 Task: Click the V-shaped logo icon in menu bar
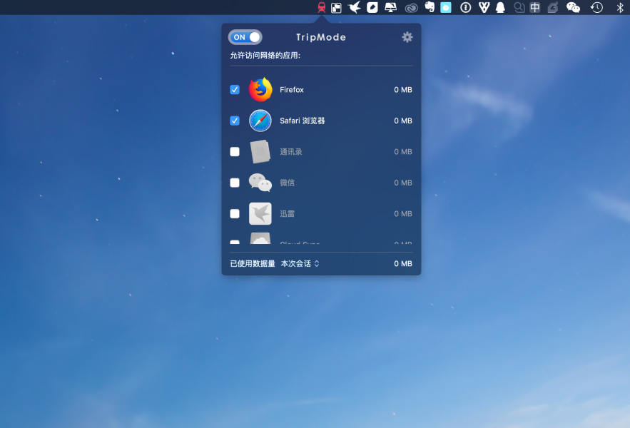click(484, 7)
